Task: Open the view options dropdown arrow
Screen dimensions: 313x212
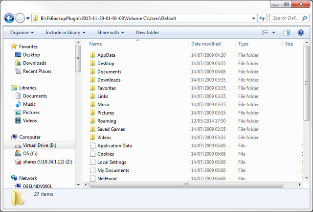Action: point(274,33)
